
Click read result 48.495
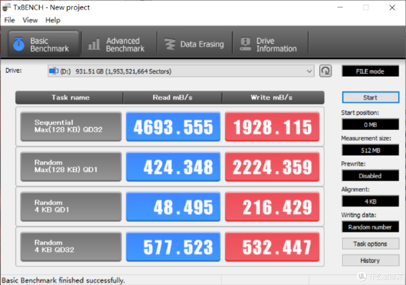(173, 206)
